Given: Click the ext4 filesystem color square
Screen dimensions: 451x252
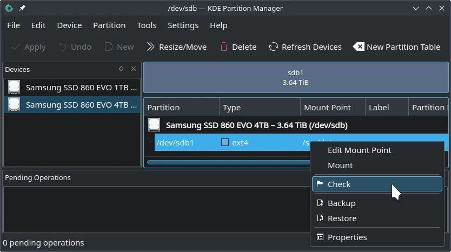Looking at the screenshot, I should tap(225, 143).
